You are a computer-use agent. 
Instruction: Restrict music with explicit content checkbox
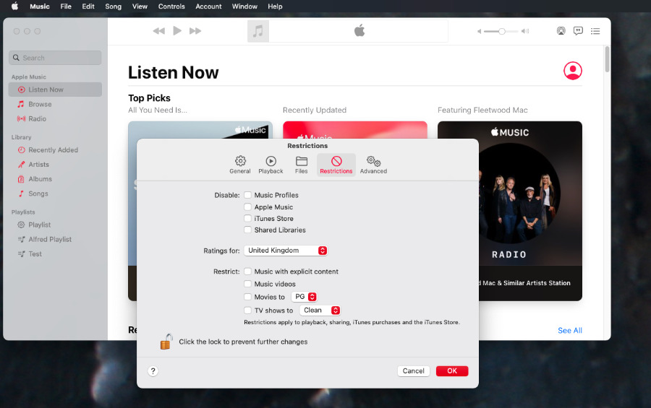tap(248, 272)
